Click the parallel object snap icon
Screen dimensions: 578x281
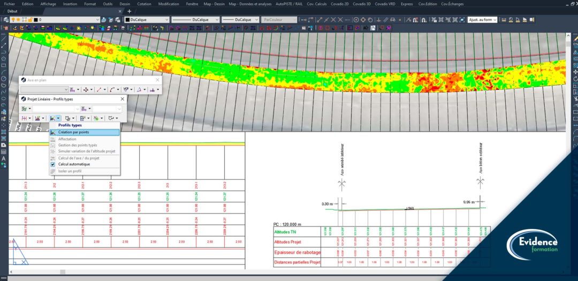385,20
